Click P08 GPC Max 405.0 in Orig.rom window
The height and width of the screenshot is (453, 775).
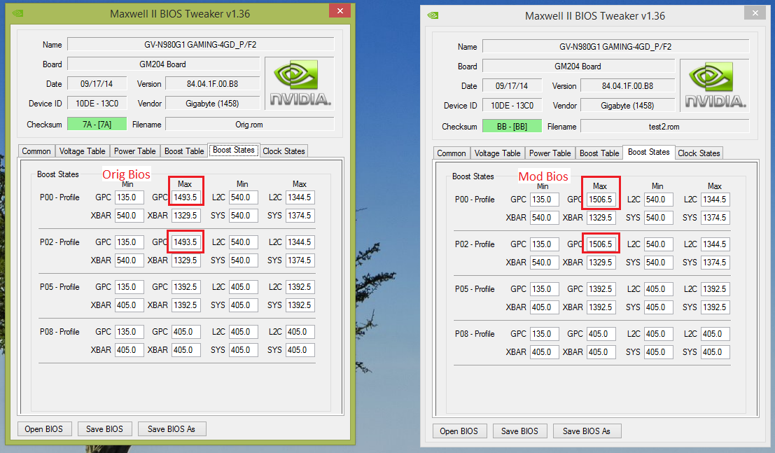[x=186, y=332]
